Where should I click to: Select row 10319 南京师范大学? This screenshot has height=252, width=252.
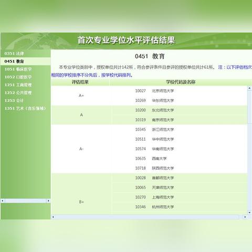point(180,120)
